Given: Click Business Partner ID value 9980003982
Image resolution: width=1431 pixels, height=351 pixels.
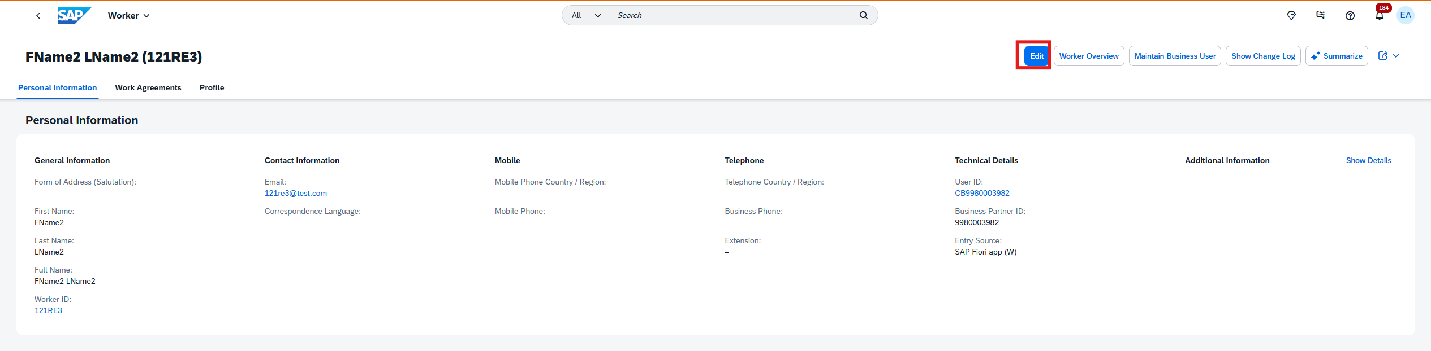Looking at the screenshot, I should [977, 222].
